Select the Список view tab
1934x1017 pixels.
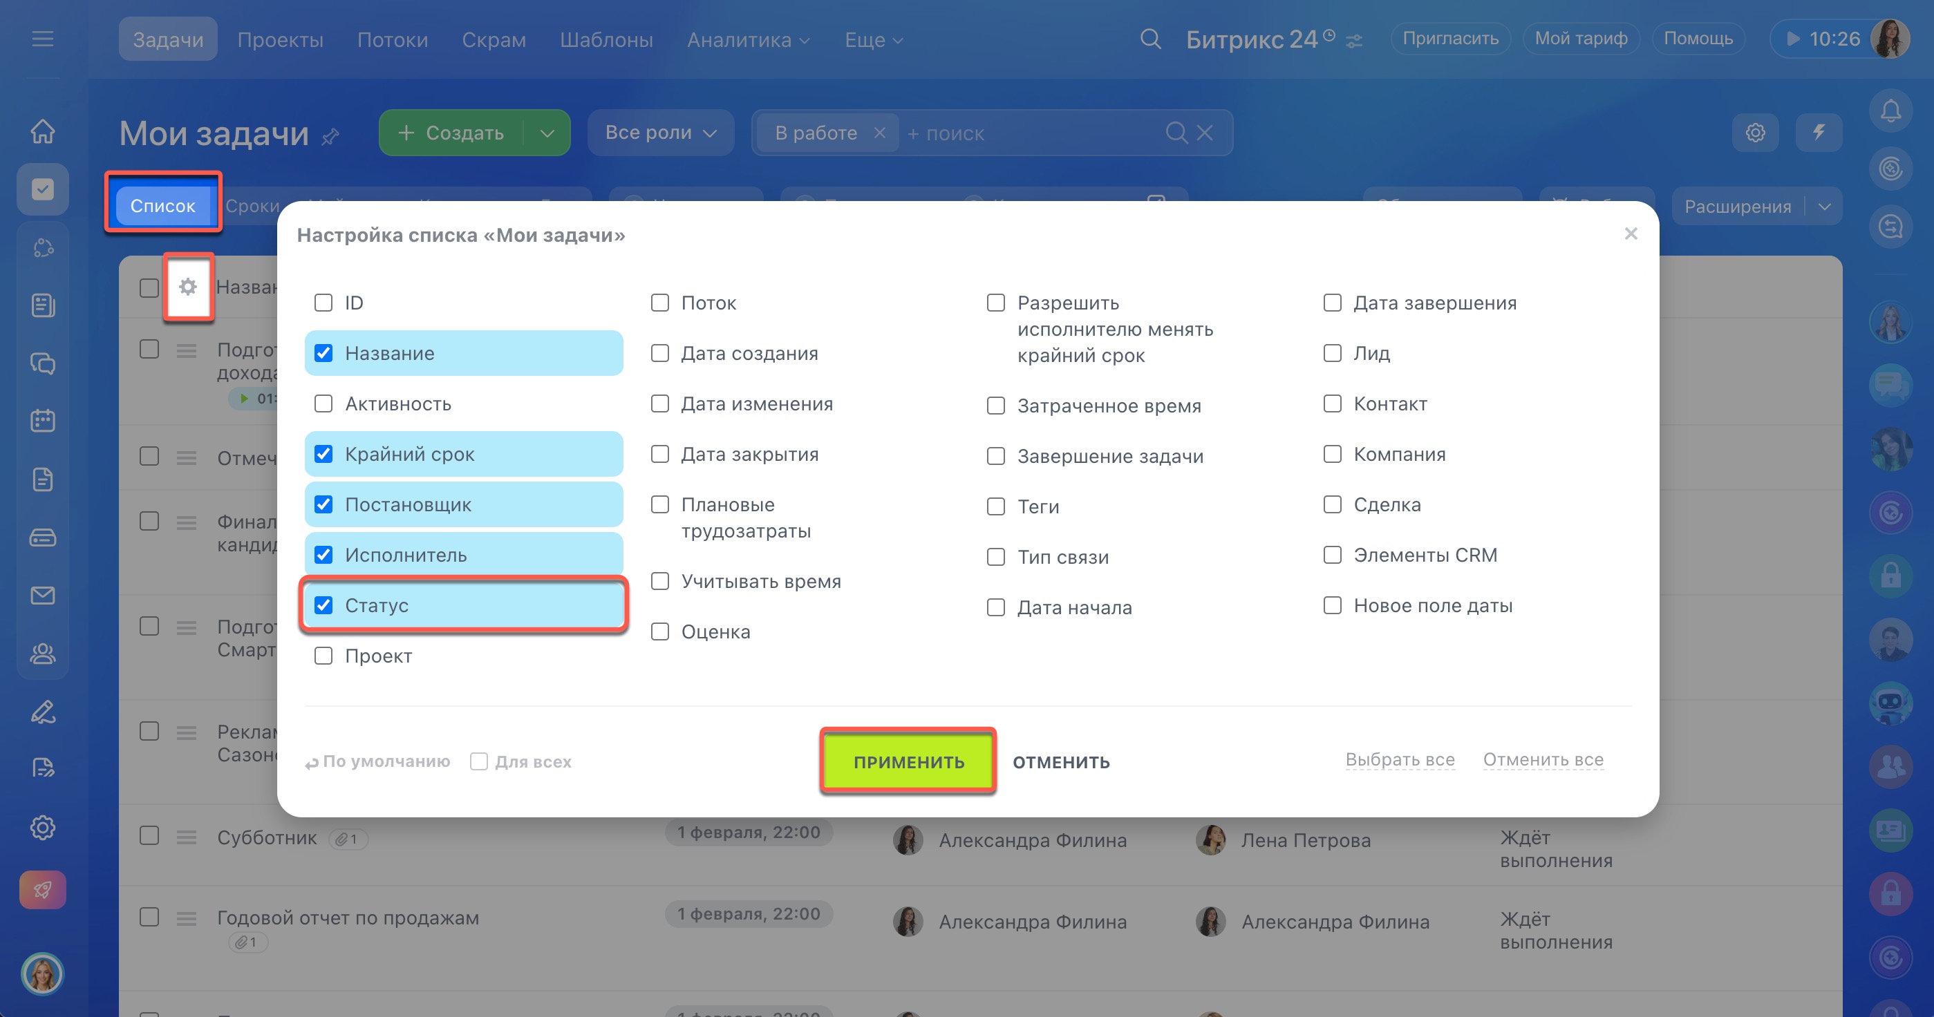pyautogui.click(x=162, y=206)
